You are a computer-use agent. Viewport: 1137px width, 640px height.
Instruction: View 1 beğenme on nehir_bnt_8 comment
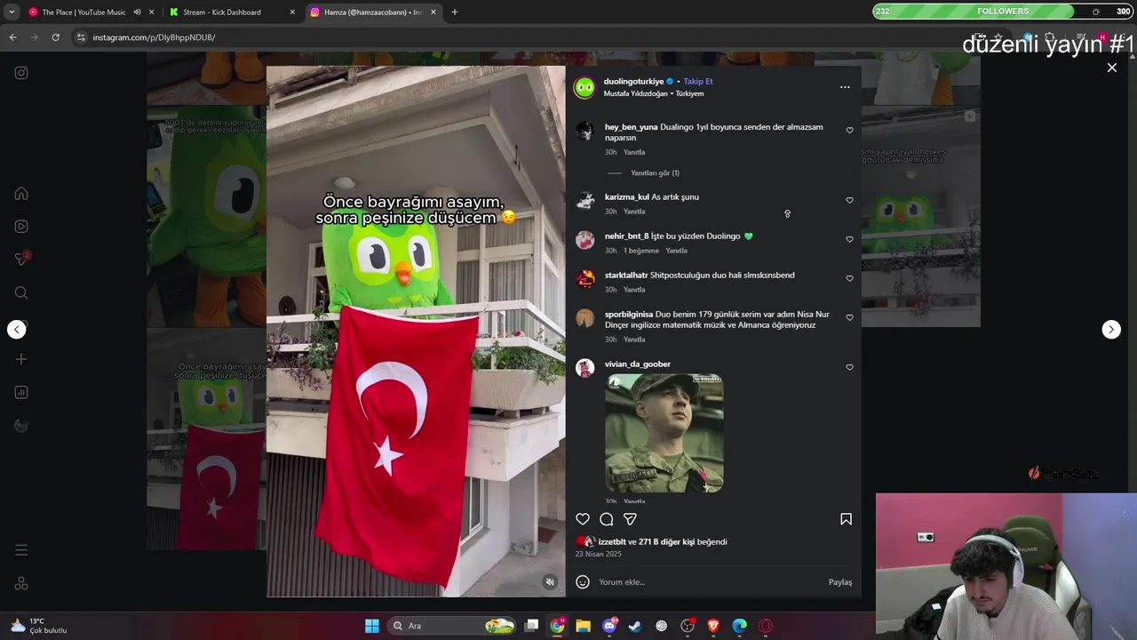coord(640,251)
